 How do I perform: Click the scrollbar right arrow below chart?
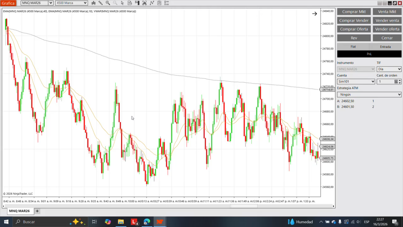click(333, 206)
